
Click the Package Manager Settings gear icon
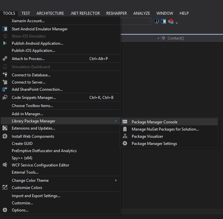click(125, 143)
